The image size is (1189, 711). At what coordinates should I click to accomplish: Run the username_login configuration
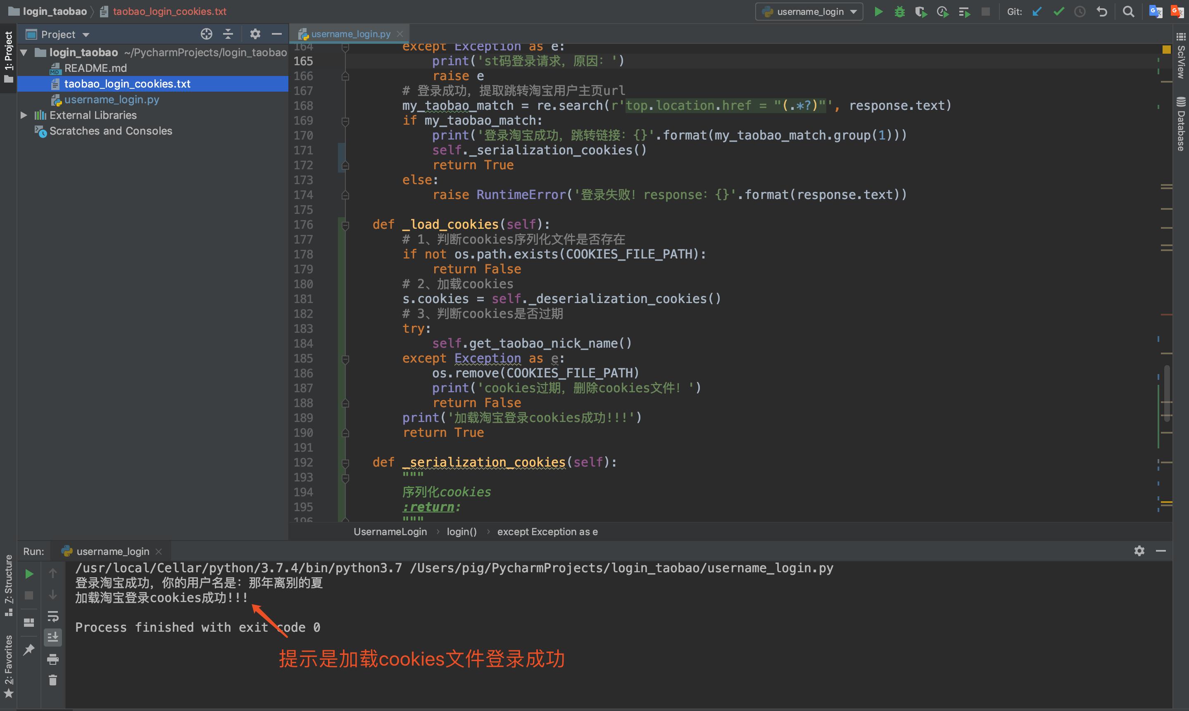[879, 12]
